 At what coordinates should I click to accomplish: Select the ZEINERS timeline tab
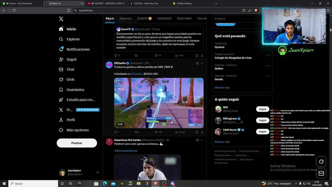144,19
